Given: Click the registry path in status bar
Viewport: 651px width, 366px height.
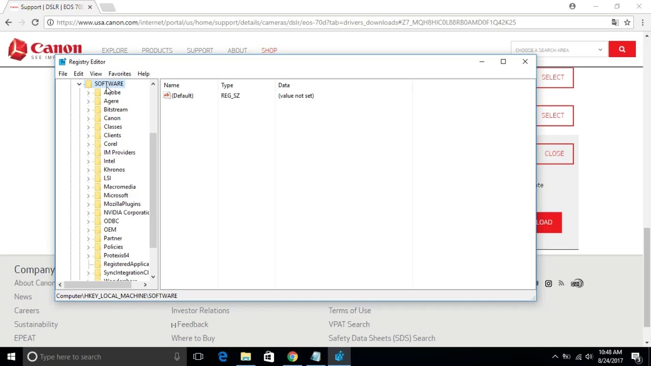Looking at the screenshot, I should [x=116, y=296].
